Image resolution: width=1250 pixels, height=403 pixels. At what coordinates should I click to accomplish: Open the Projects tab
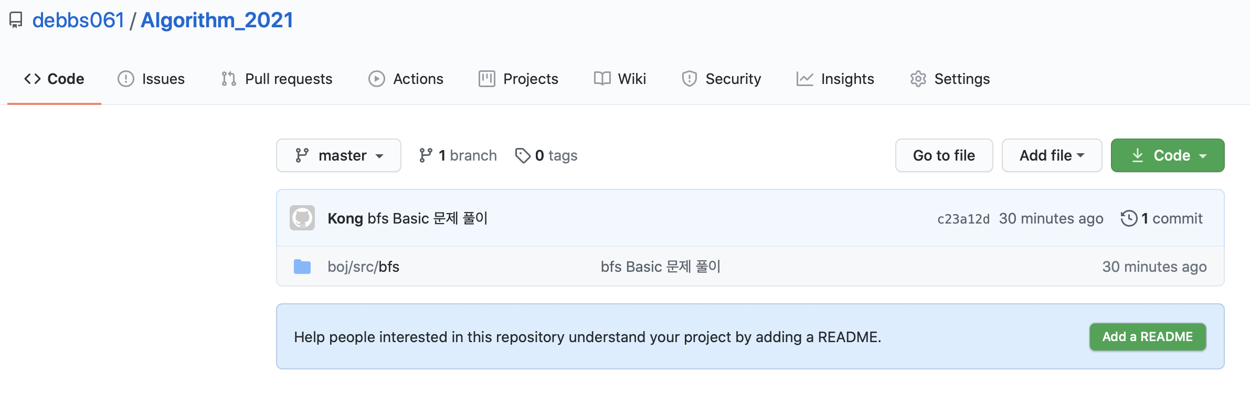(x=518, y=79)
